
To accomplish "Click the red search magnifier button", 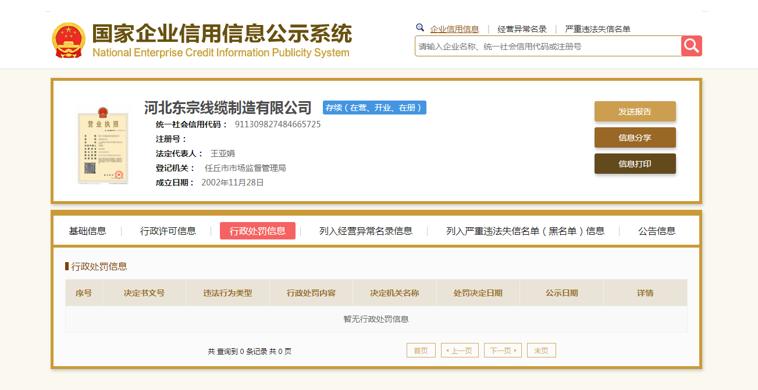I will pos(692,46).
